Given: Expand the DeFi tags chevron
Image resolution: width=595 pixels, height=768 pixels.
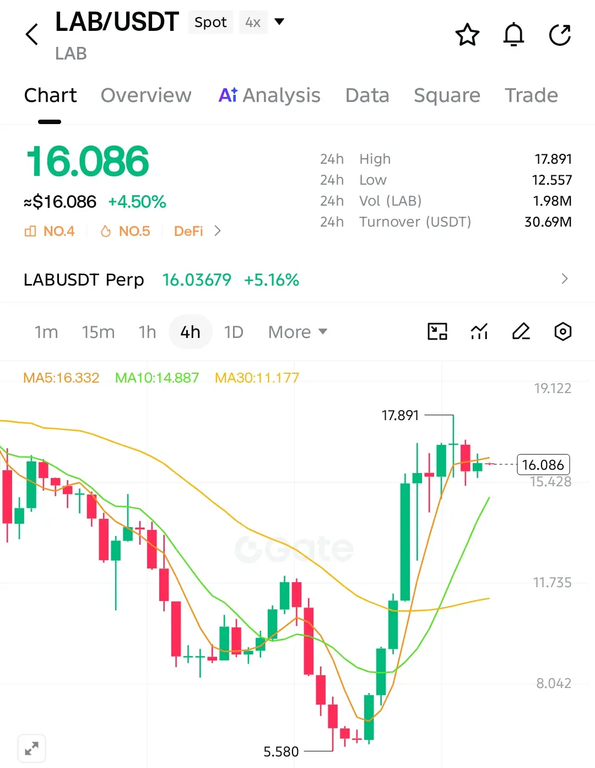Looking at the screenshot, I should click(218, 231).
